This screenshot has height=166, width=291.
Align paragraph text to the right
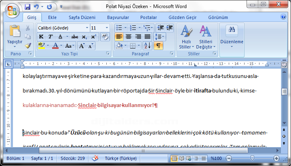click(138, 37)
